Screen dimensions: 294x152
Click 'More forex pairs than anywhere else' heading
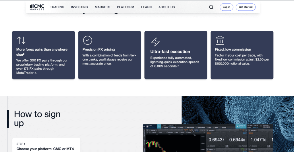click(x=42, y=52)
